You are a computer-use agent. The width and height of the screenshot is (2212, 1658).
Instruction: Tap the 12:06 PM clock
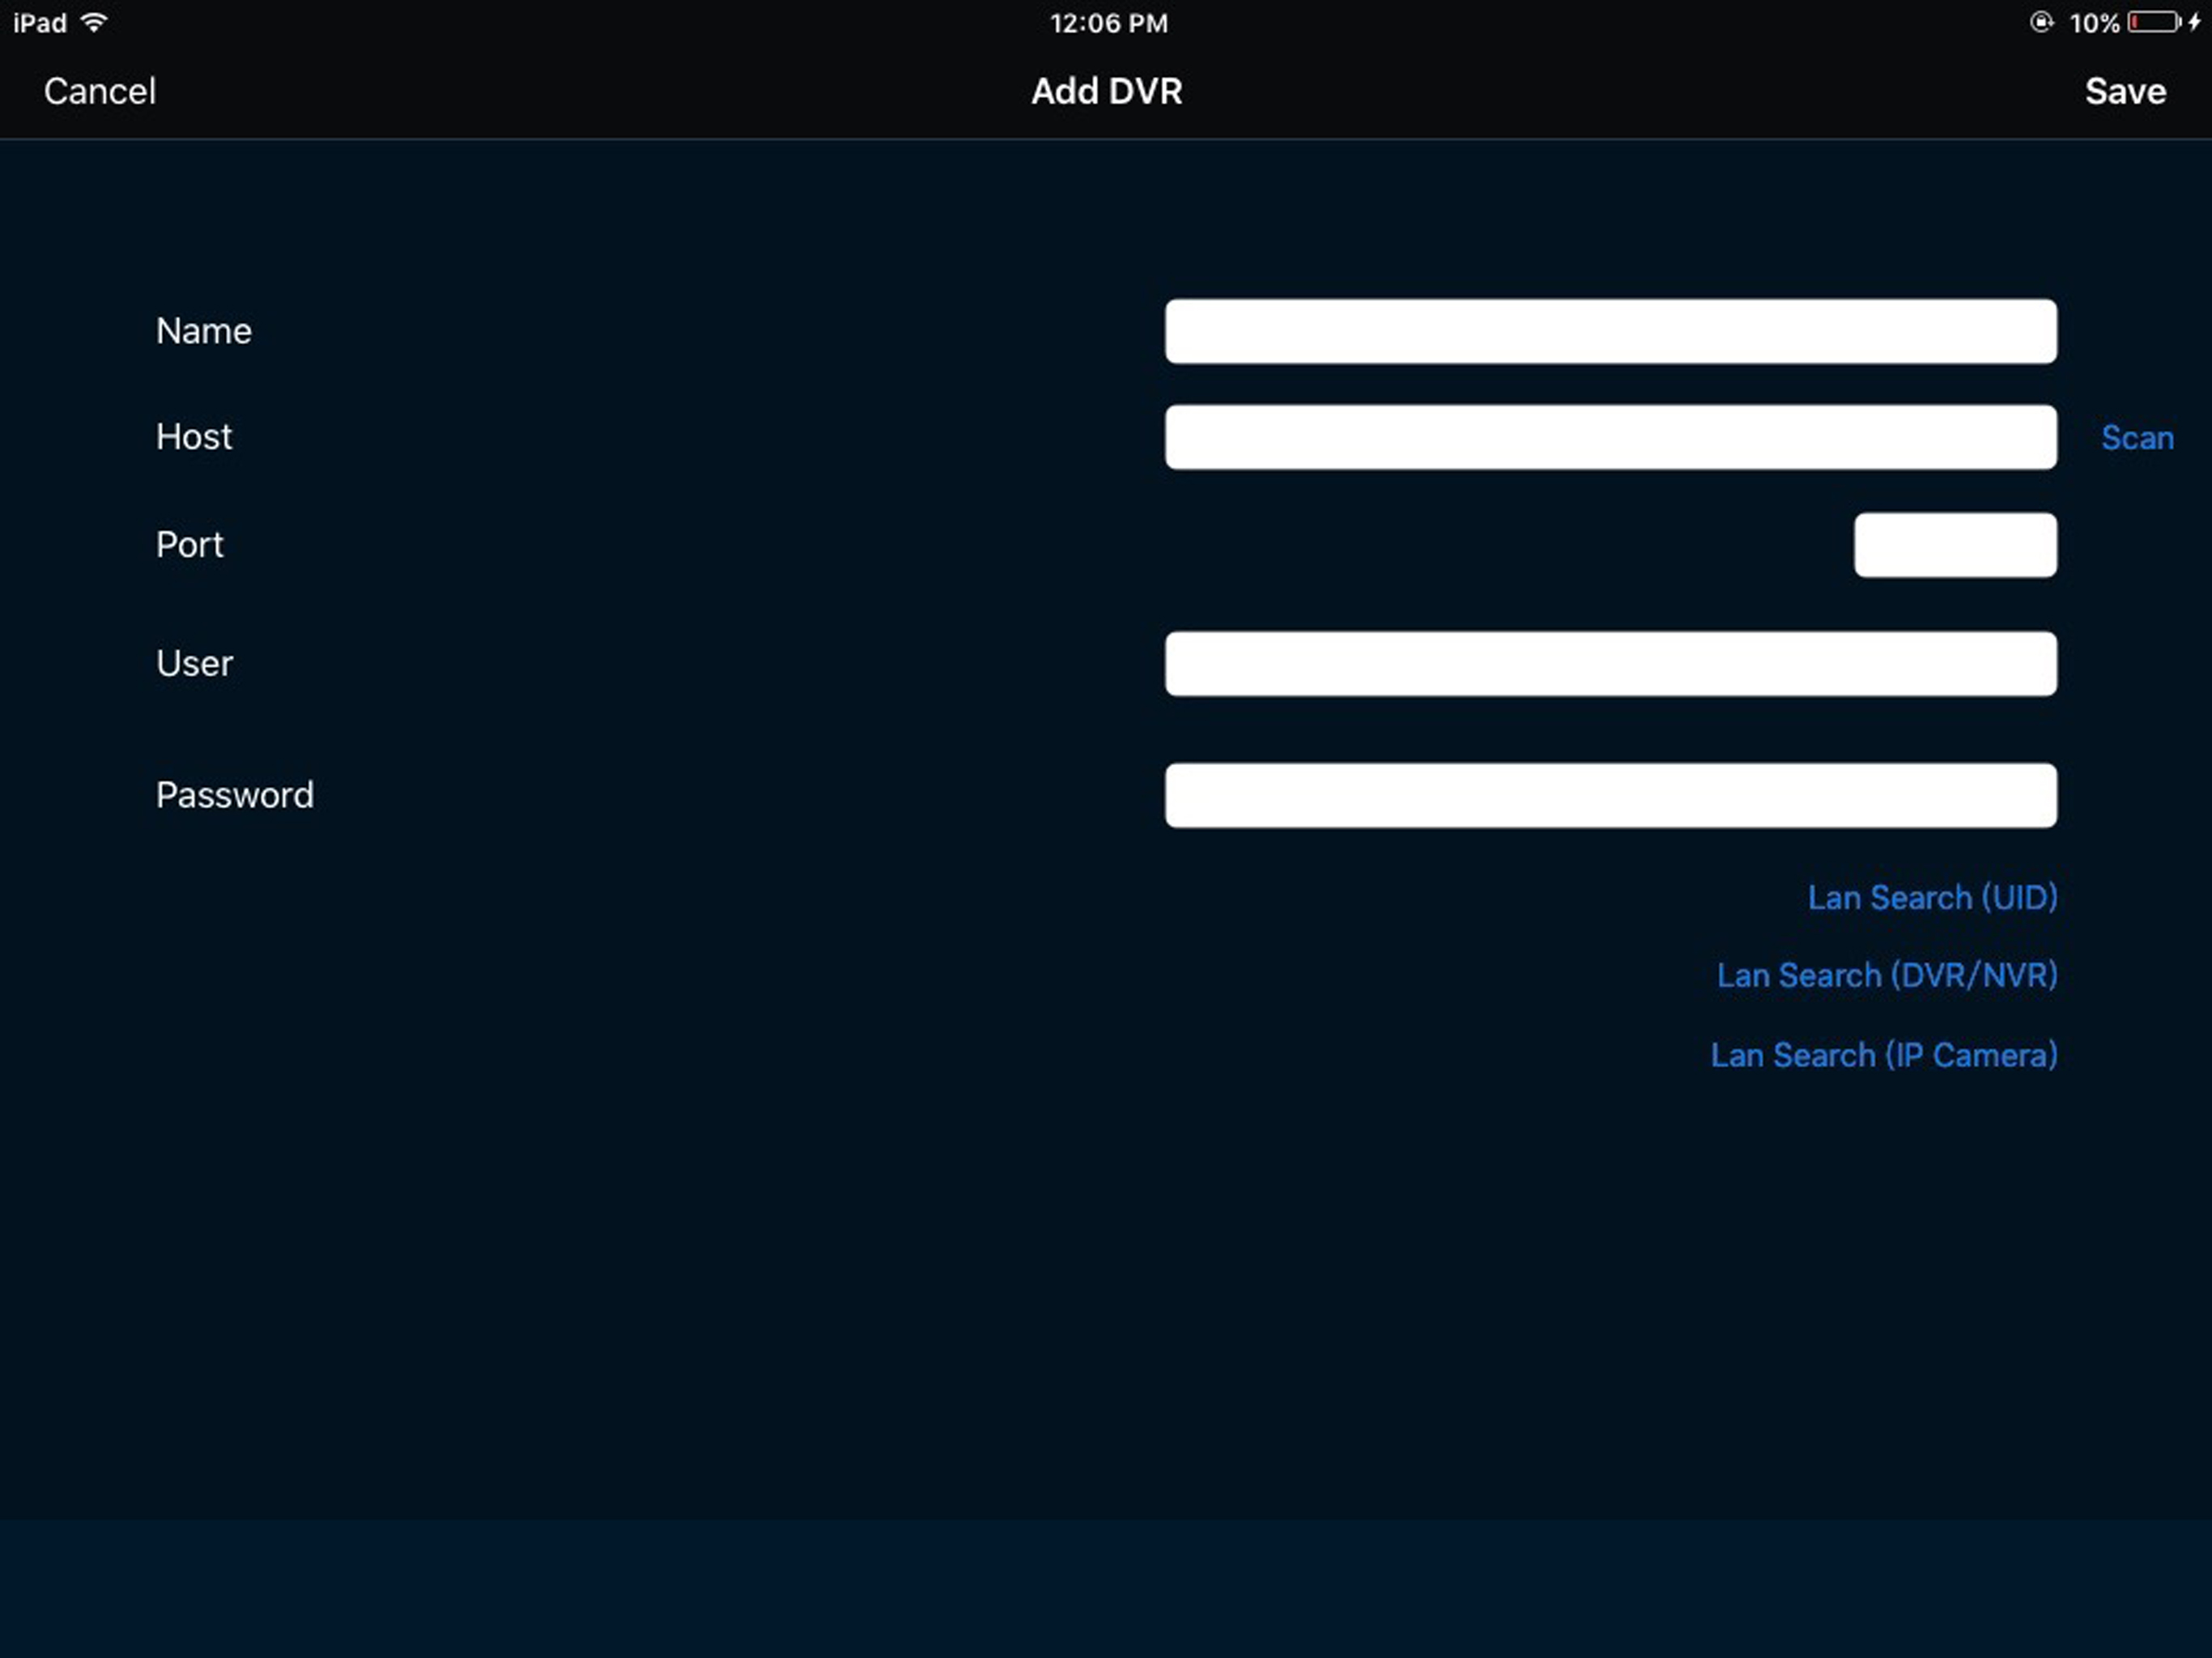point(1108,23)
